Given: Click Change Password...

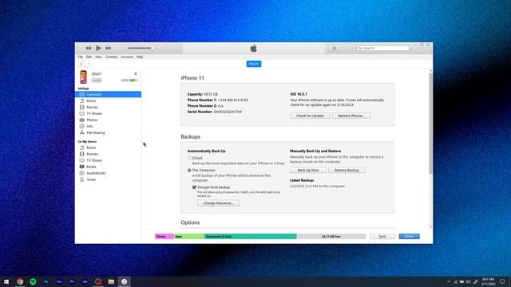Looking at the screenshot, I should tap(218, 203).
